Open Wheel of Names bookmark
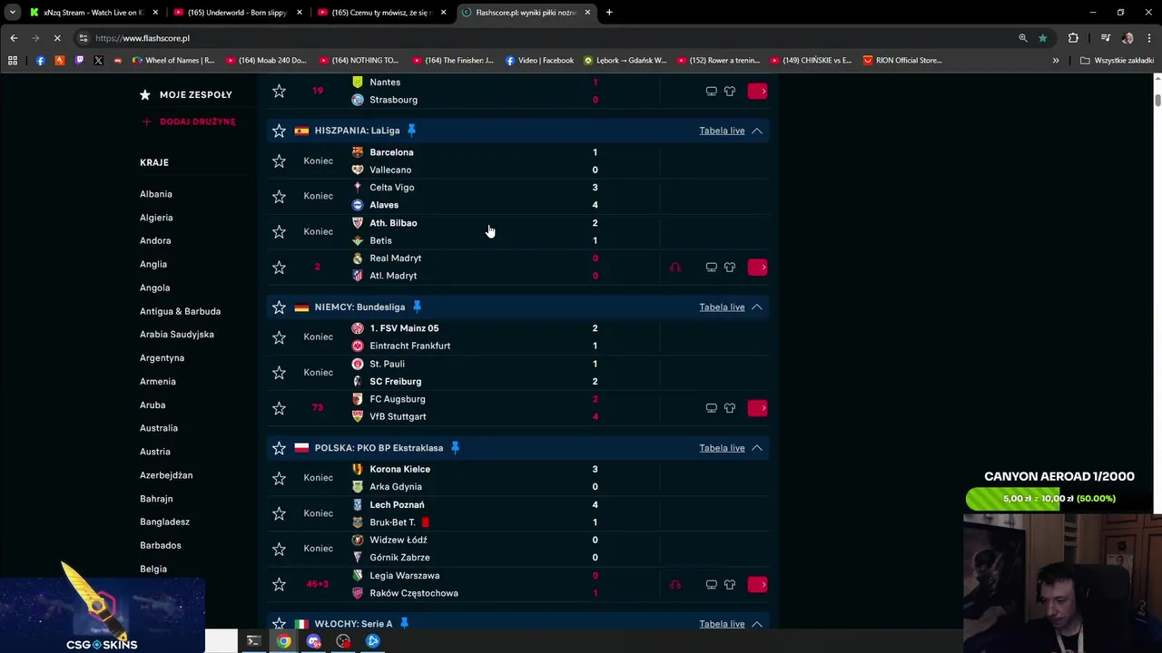The image size is (1162, 653). [172, 61]
